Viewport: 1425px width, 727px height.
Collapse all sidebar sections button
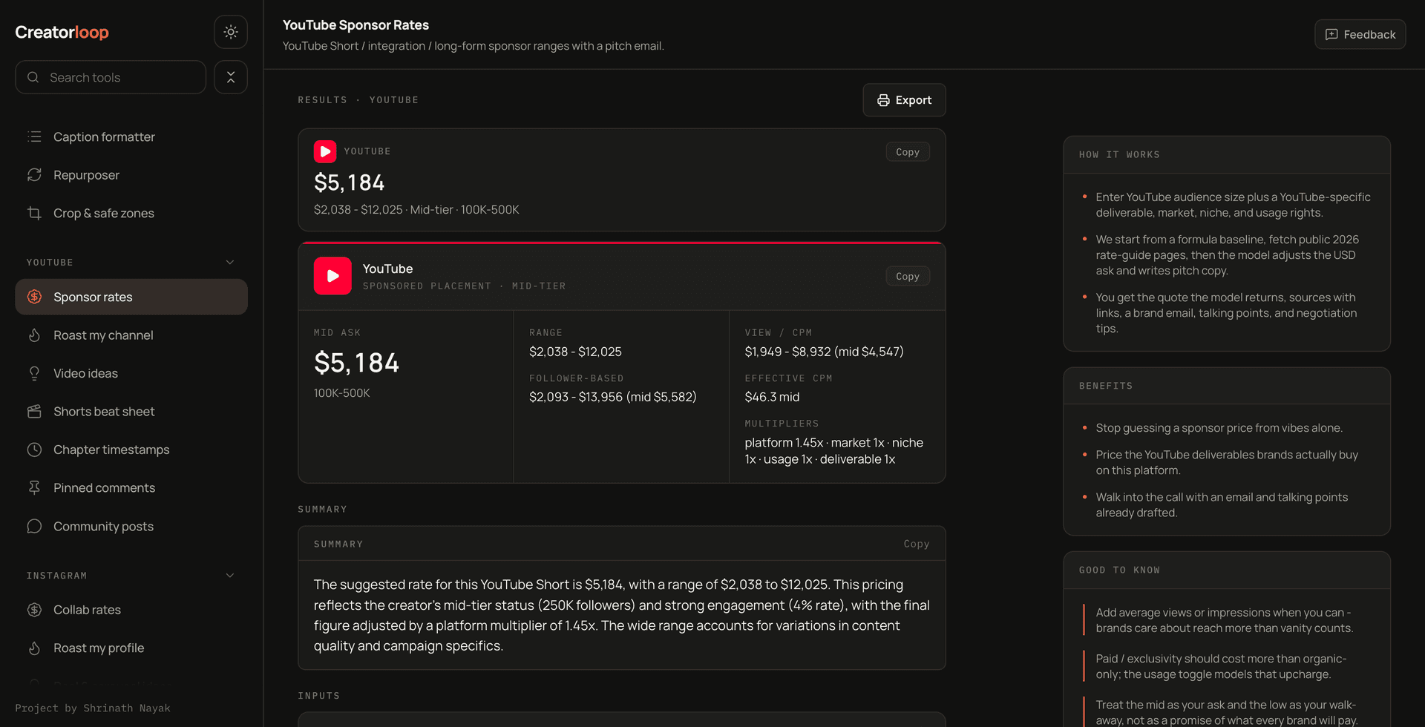point(231,77)
